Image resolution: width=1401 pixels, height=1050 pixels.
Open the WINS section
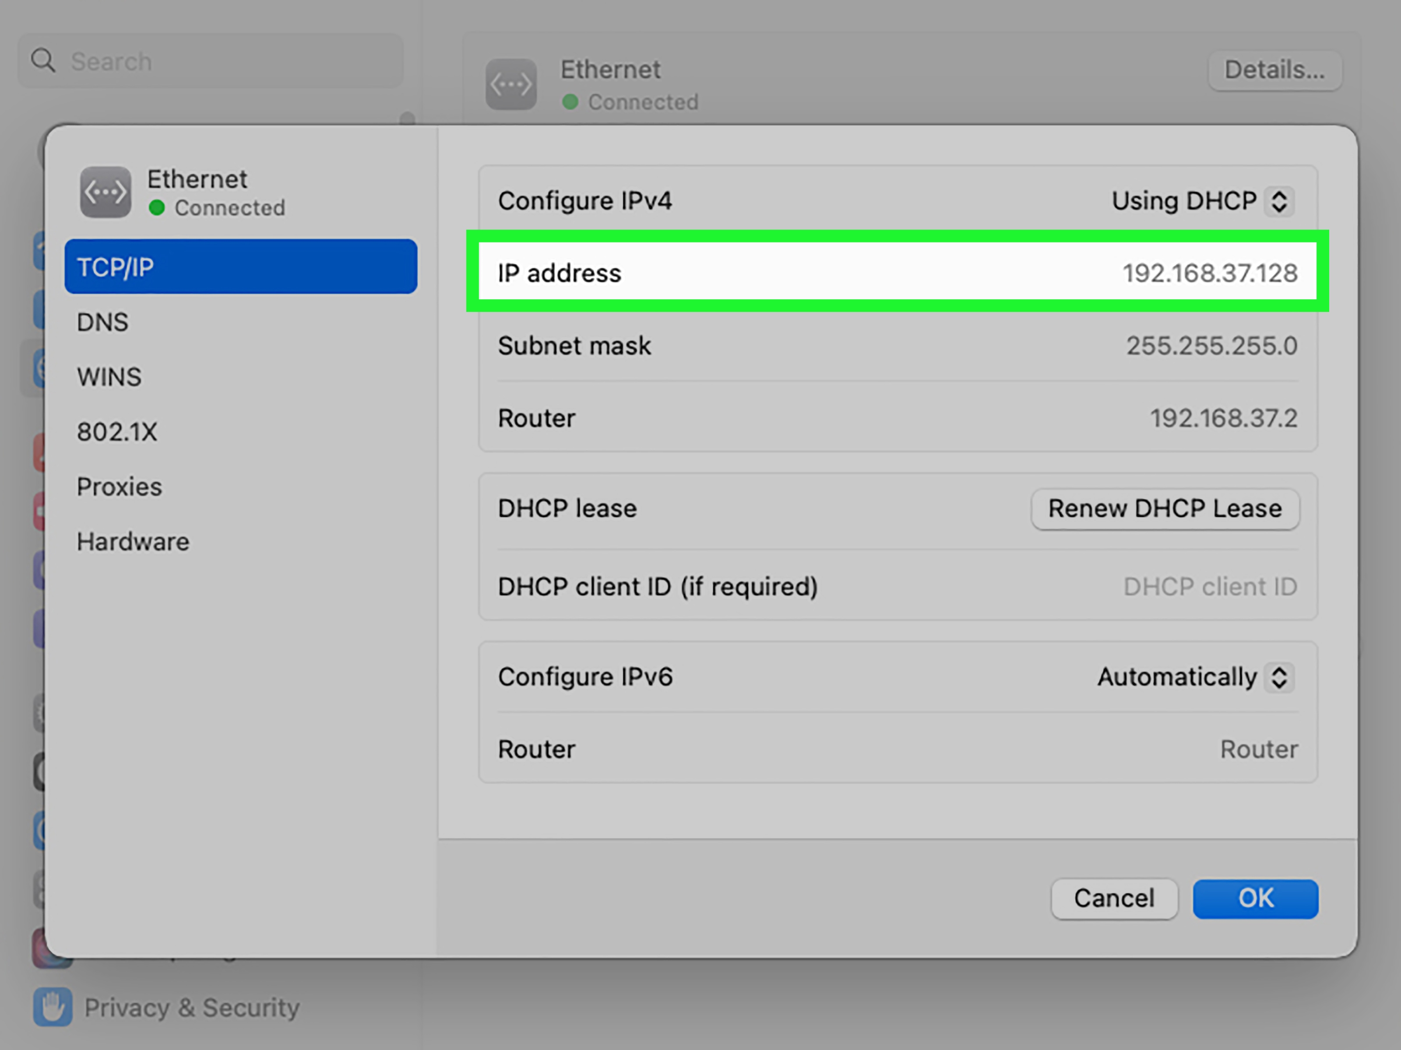pos(109,377)
